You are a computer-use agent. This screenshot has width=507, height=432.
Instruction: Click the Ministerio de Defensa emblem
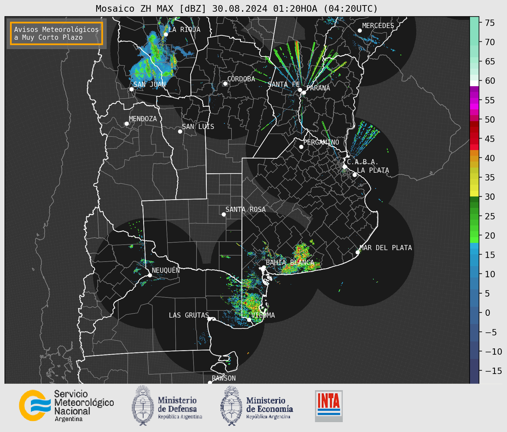143,406
